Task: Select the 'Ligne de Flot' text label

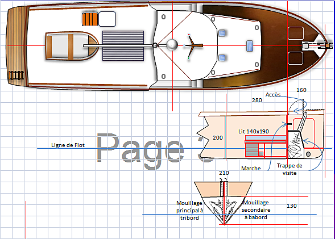Action: [68, 145]
